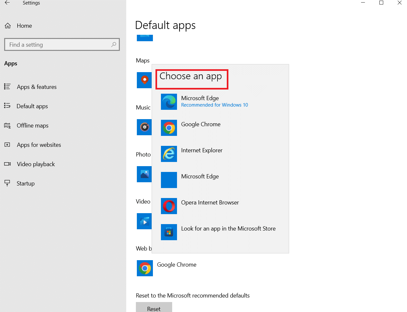This screenshot has width=407, height=312.
Task: Click the Photo viewer app icon
Action: 145,174
